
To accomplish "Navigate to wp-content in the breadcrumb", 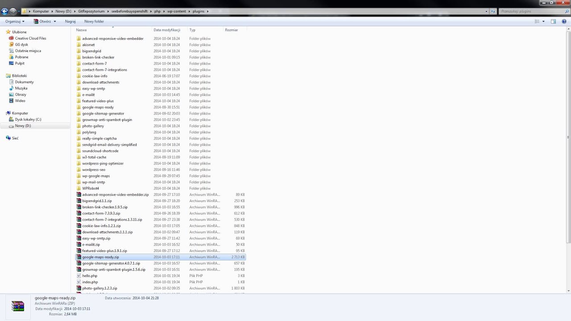I will pyautogui.click(x=176, y=11).
